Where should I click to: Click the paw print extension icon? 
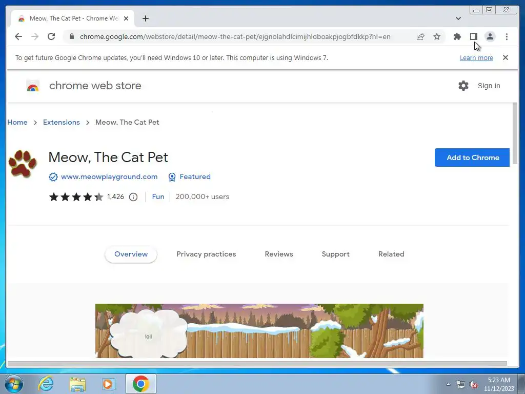(23, 164)
